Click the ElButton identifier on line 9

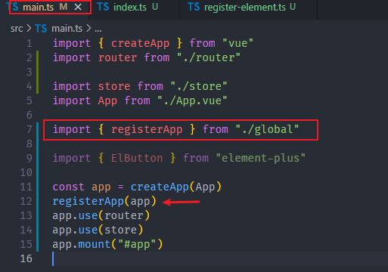tap(137, 158)
